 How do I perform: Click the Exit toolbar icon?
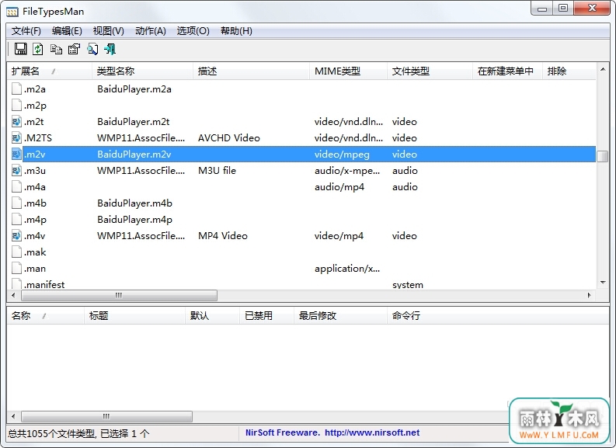pyautogui.click(x=110, y=49)
